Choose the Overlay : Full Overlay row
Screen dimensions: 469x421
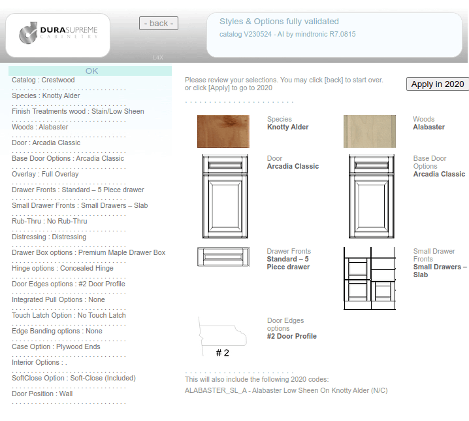click(45, 174)
